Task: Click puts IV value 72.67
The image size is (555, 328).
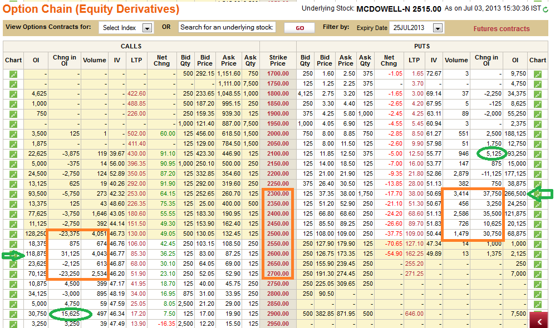Action: tap(434, 73)
